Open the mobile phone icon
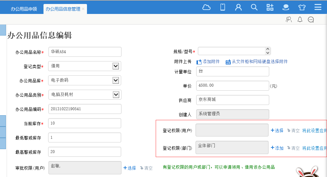This screenshot has height=177, width=327. [x=223, y=7]
